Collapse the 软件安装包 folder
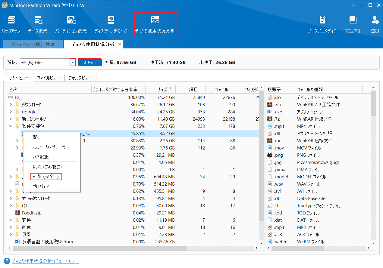 coord(11,126)
